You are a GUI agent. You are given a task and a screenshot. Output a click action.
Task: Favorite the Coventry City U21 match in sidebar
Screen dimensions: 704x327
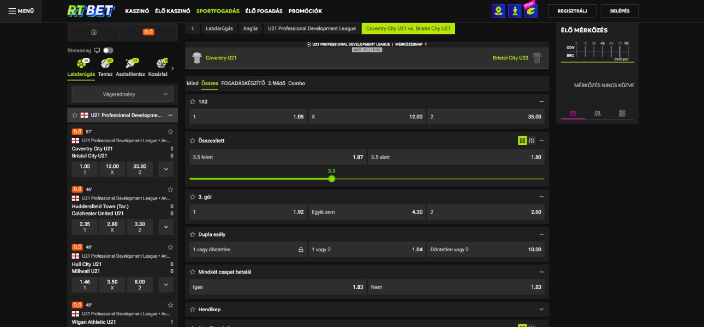click(x=170, y=131)
